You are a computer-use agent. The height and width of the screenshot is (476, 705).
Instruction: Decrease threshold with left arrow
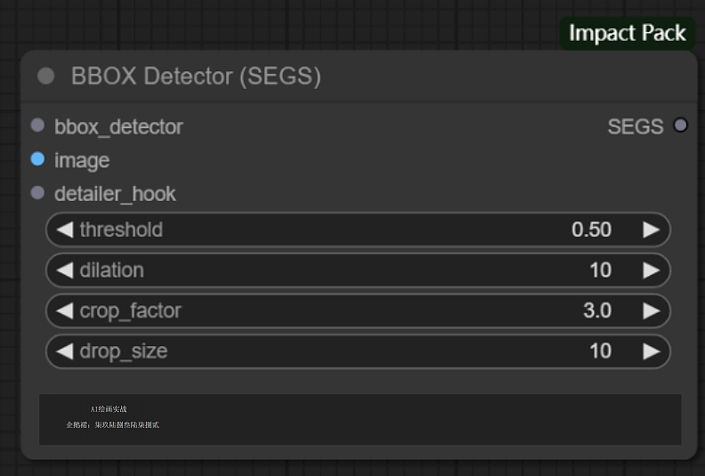(64, 230)
